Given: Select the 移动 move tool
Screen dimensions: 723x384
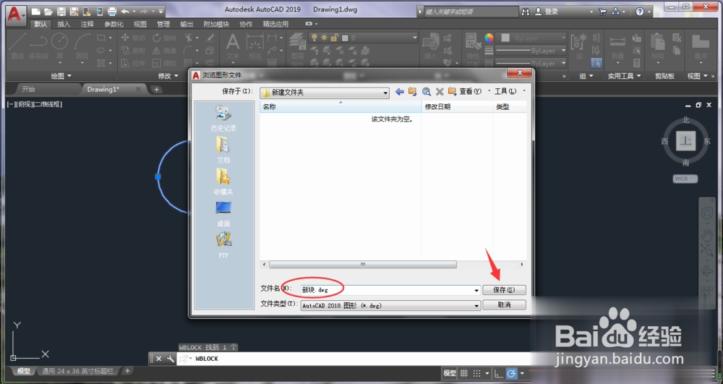Looking at the screenshot, I should coord(133,38).
